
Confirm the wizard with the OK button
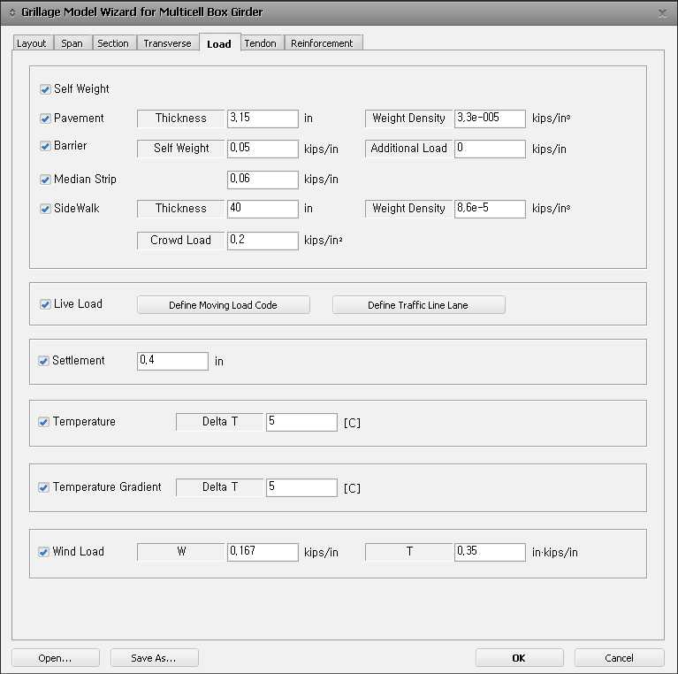(x=519, y=658)
